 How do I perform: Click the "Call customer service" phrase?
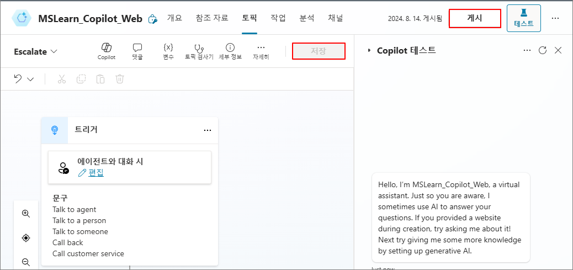[x=88, y=253]
